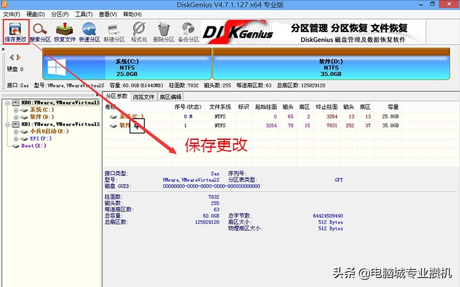Click the DiskGenius app icon in title bar
Viewport: 460px width, 287px height.
[x=4, y=4]
